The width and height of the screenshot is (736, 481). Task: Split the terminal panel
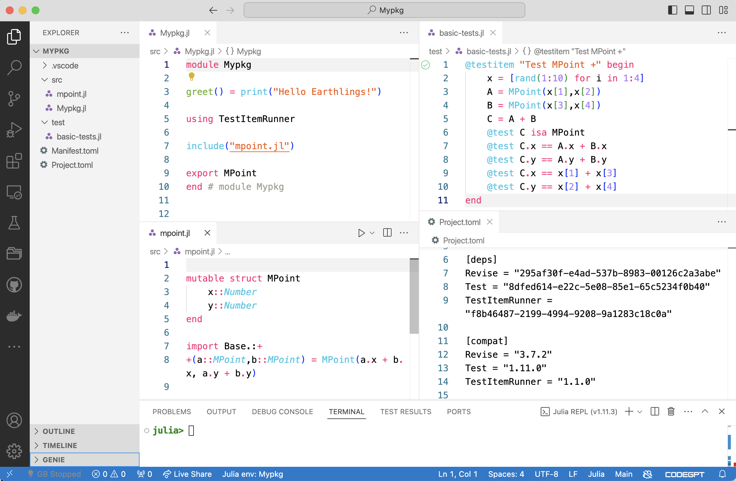click(655, 411)
